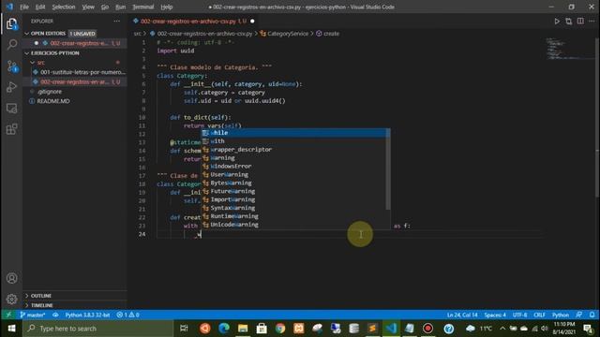
Task: Open Microsoft Edge from taskbar
Action: (223, 329)
